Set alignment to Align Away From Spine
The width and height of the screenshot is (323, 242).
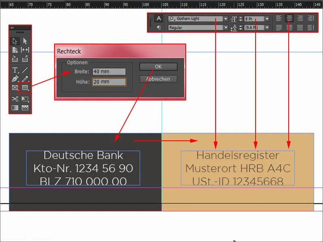[x=310, y=27]
